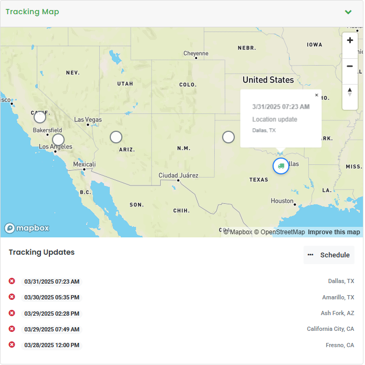Open the Schedule button
365x365 pixels.
tap(329, 255)
